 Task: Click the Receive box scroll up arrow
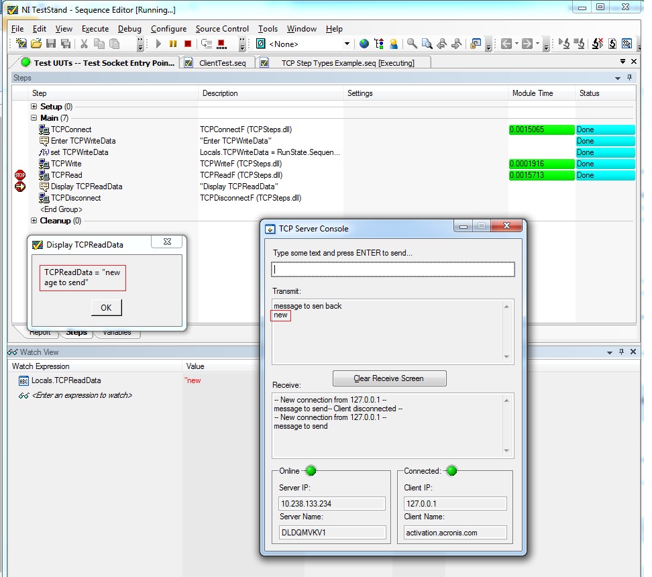point(506,401)
